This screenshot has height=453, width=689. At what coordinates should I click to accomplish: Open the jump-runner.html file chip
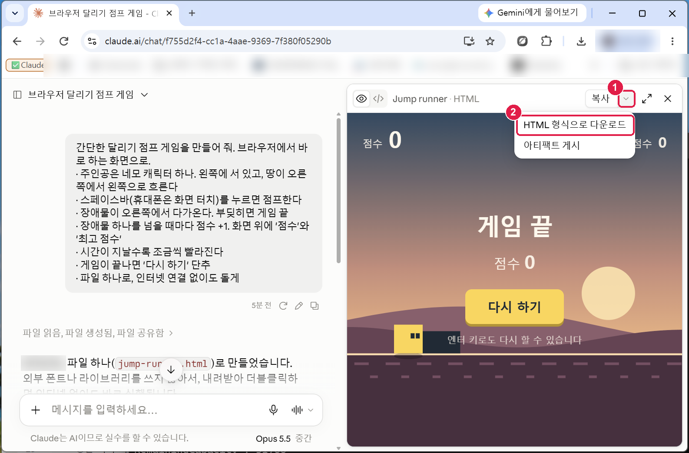[163, 364]
